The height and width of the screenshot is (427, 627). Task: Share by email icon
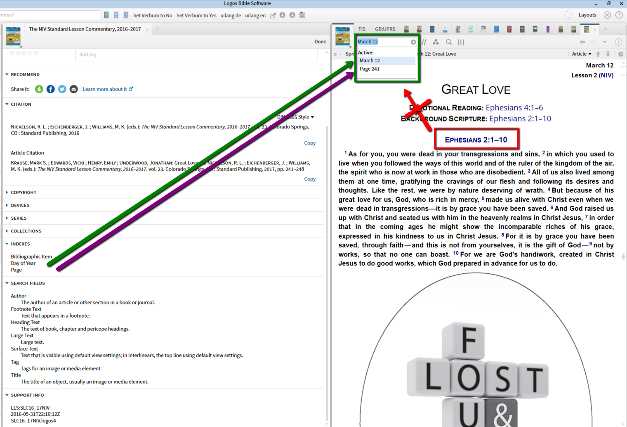click(74, 89)
